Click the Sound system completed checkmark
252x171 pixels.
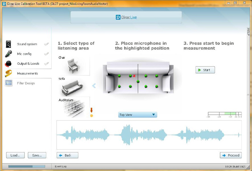(x=46, y=44)
